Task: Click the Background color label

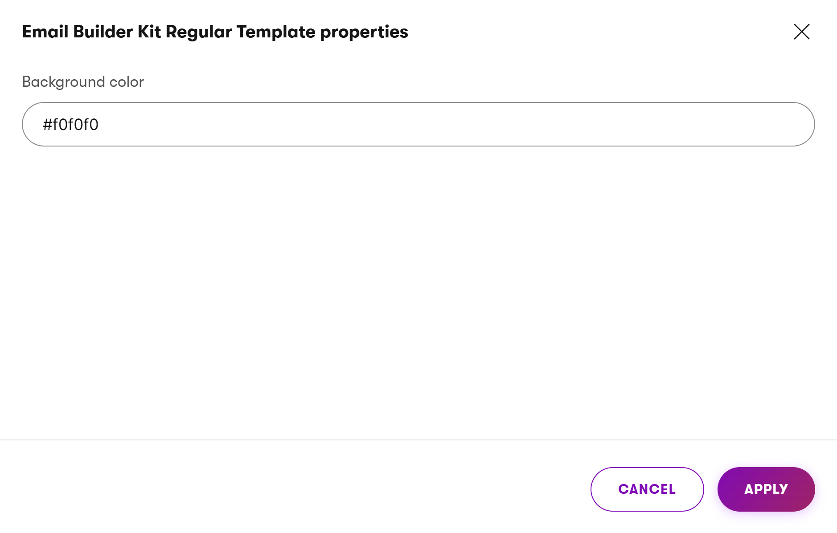Action: [82, 81]
